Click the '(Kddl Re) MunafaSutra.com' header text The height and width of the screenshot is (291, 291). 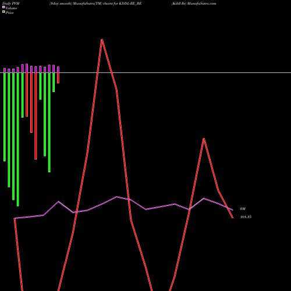click(194, 3)
